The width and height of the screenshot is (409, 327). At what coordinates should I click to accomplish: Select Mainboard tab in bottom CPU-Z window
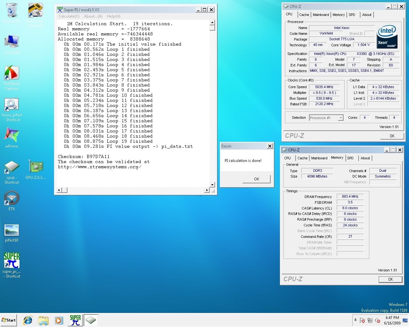click(319, 158)
